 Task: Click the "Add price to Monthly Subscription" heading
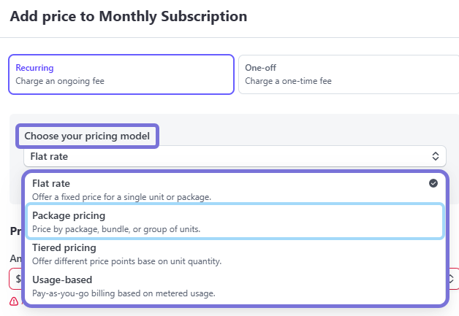[x=129, y=15]
